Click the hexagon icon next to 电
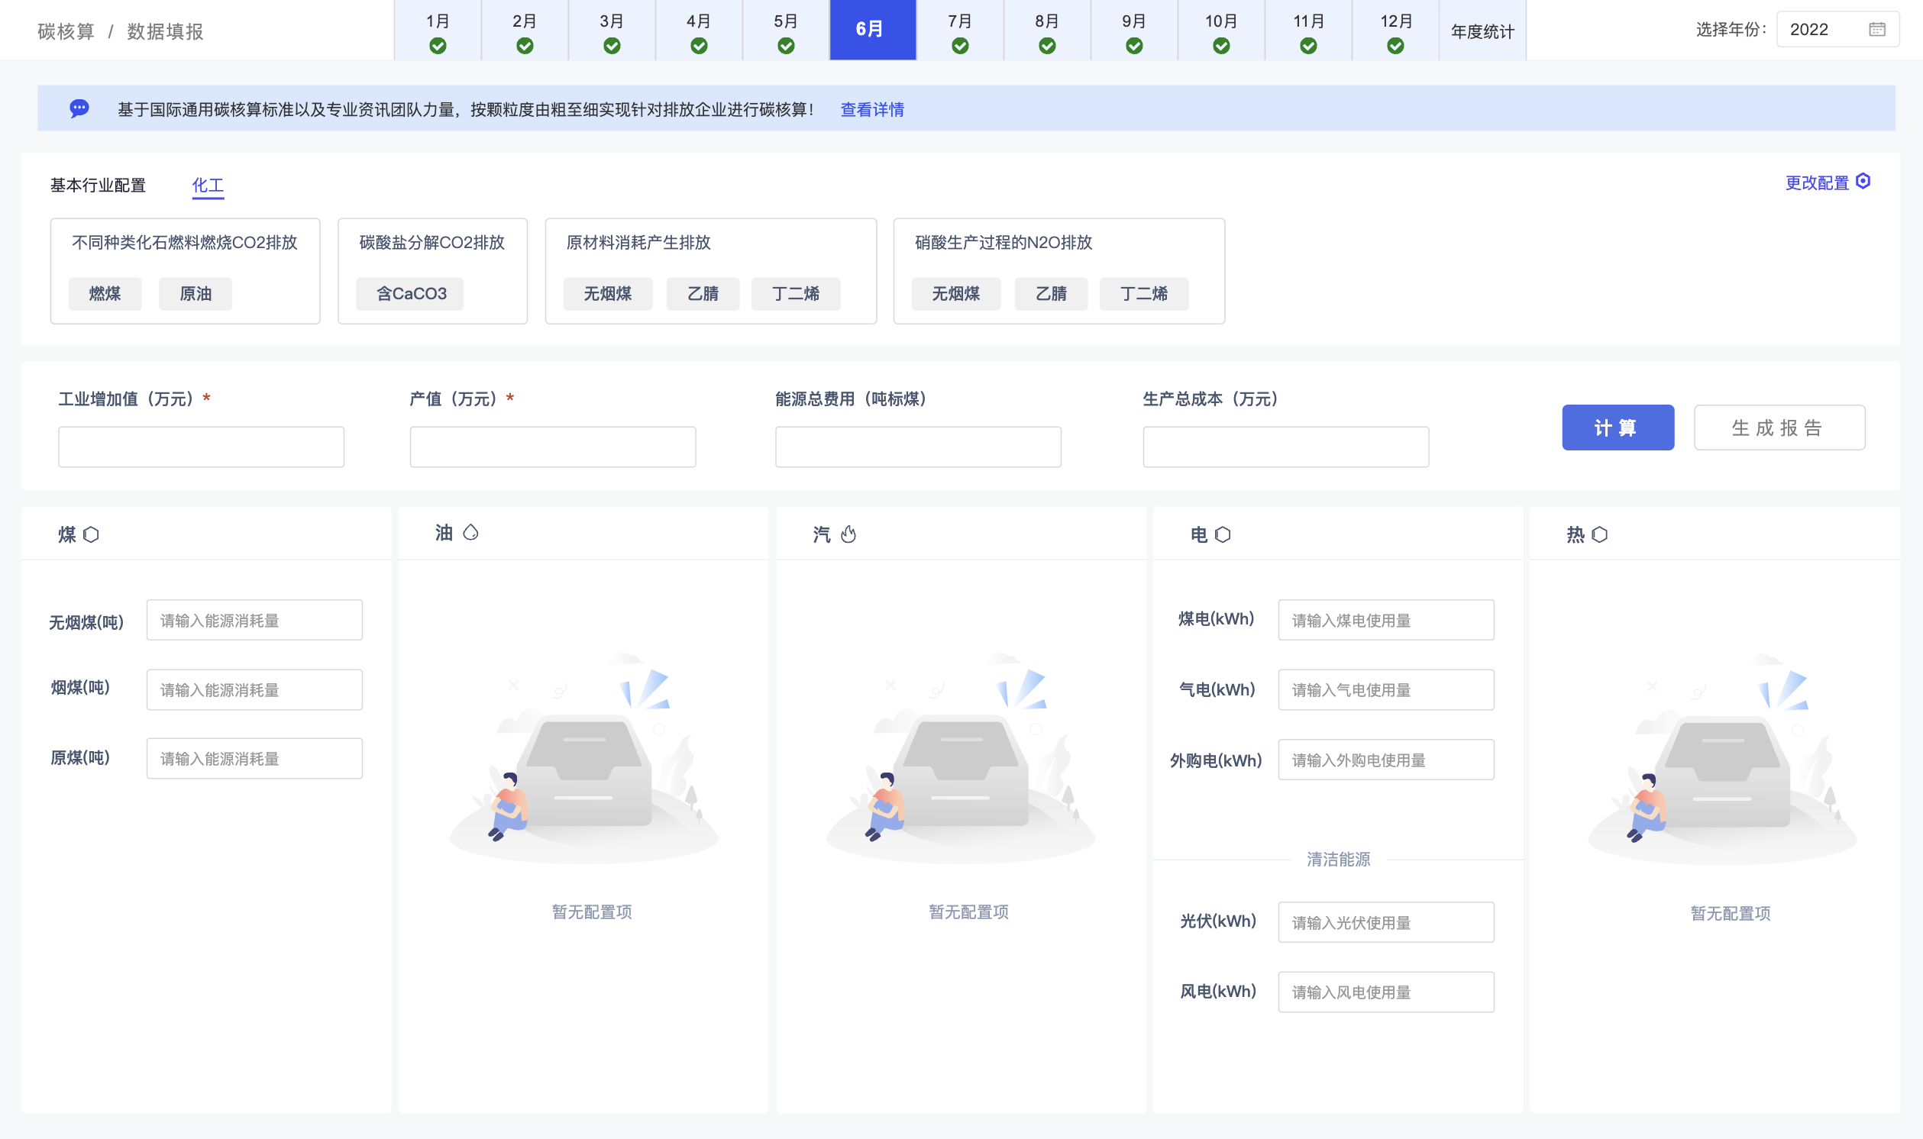The height and width of the screenshot is (1139, 1923). point(1223,534)
